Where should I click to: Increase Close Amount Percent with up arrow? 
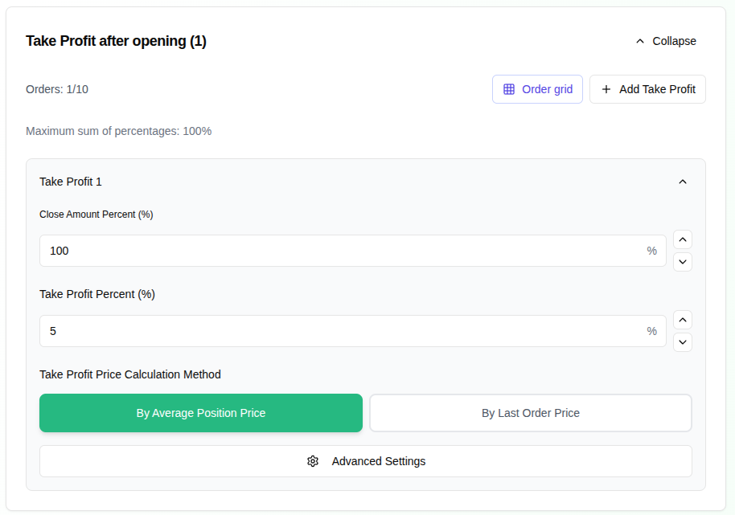(x=683, y=239)
